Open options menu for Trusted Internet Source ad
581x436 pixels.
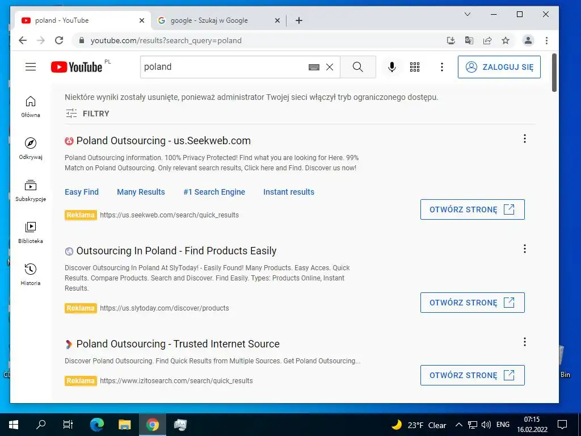525,342
